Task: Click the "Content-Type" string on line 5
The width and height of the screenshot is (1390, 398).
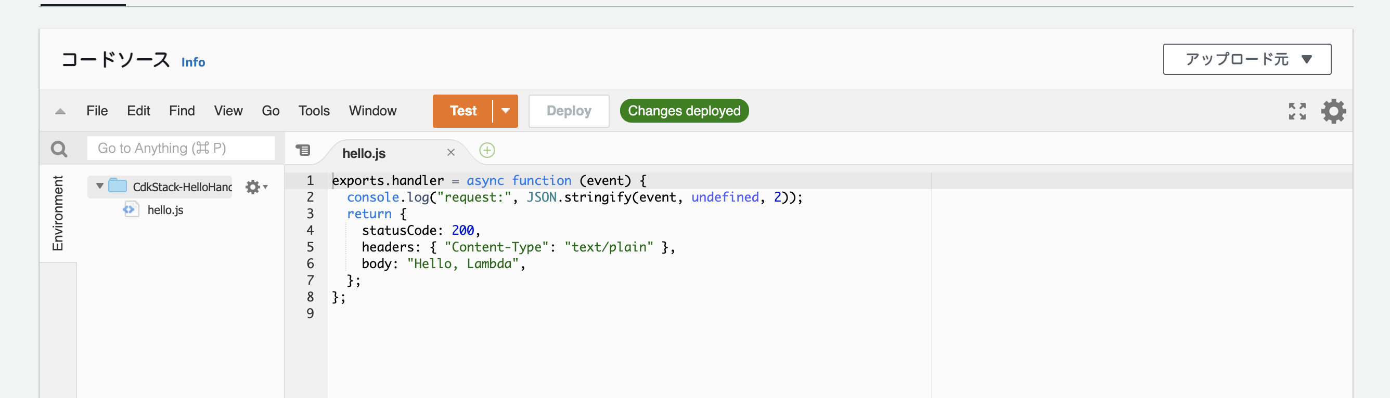Action: pyautogui.click(x=496, y=247)
